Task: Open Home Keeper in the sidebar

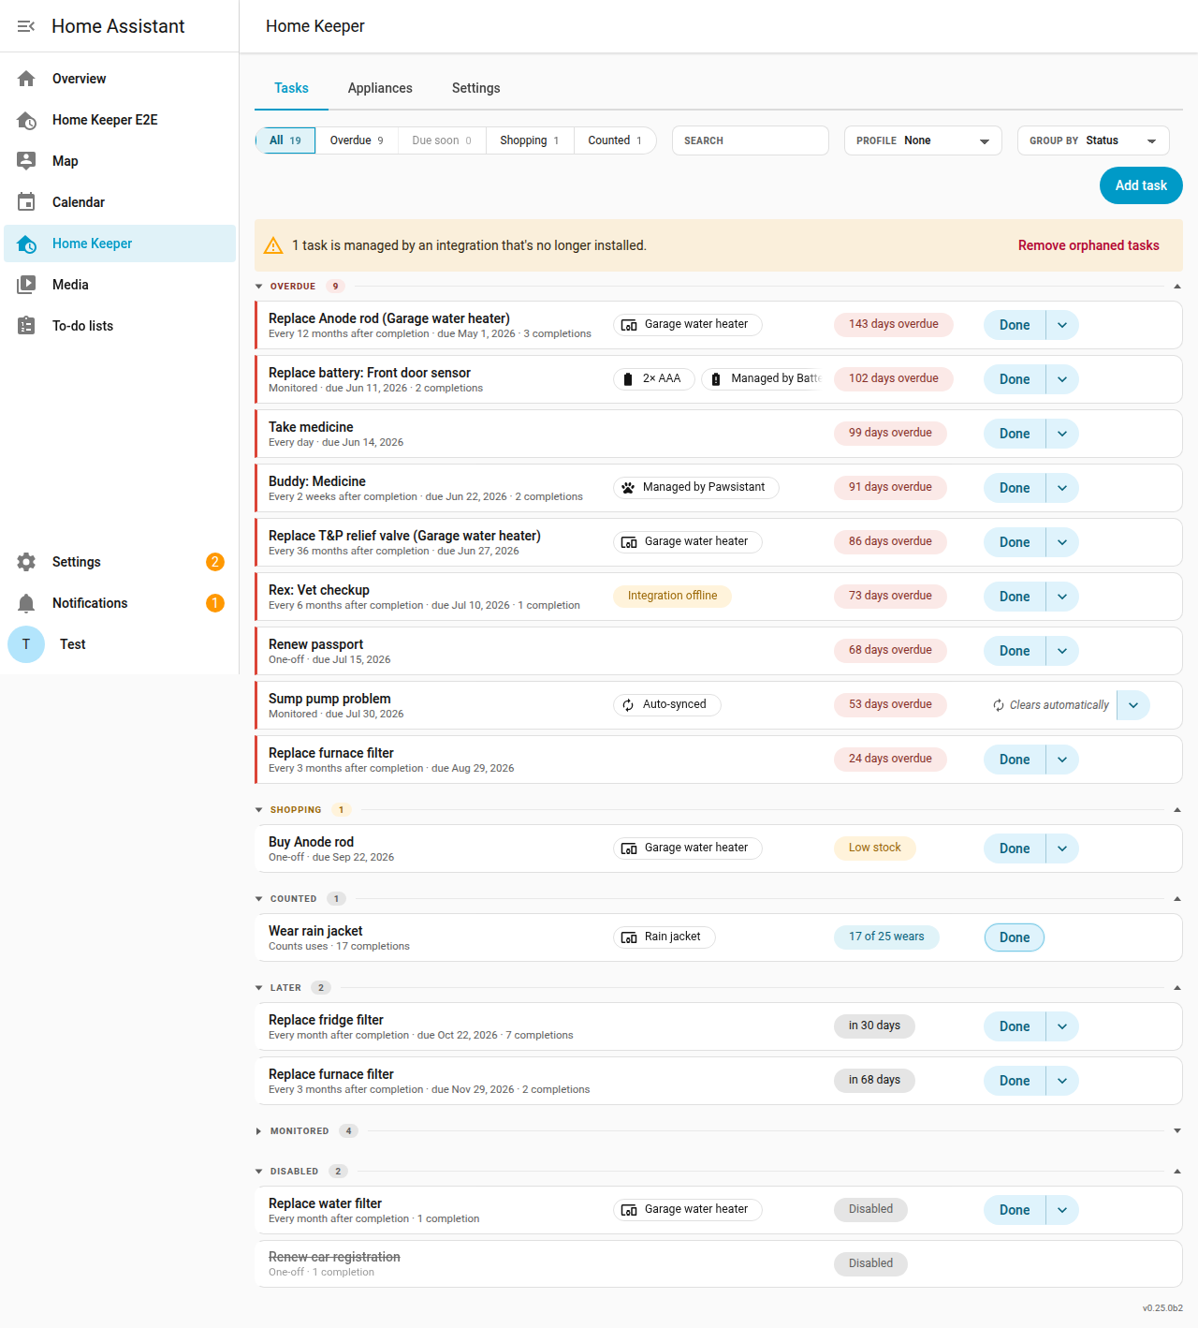Action: click(120, 243)
